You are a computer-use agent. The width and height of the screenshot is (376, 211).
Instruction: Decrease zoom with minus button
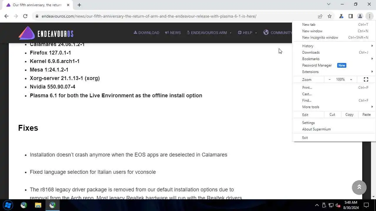[x=330, y=79]
